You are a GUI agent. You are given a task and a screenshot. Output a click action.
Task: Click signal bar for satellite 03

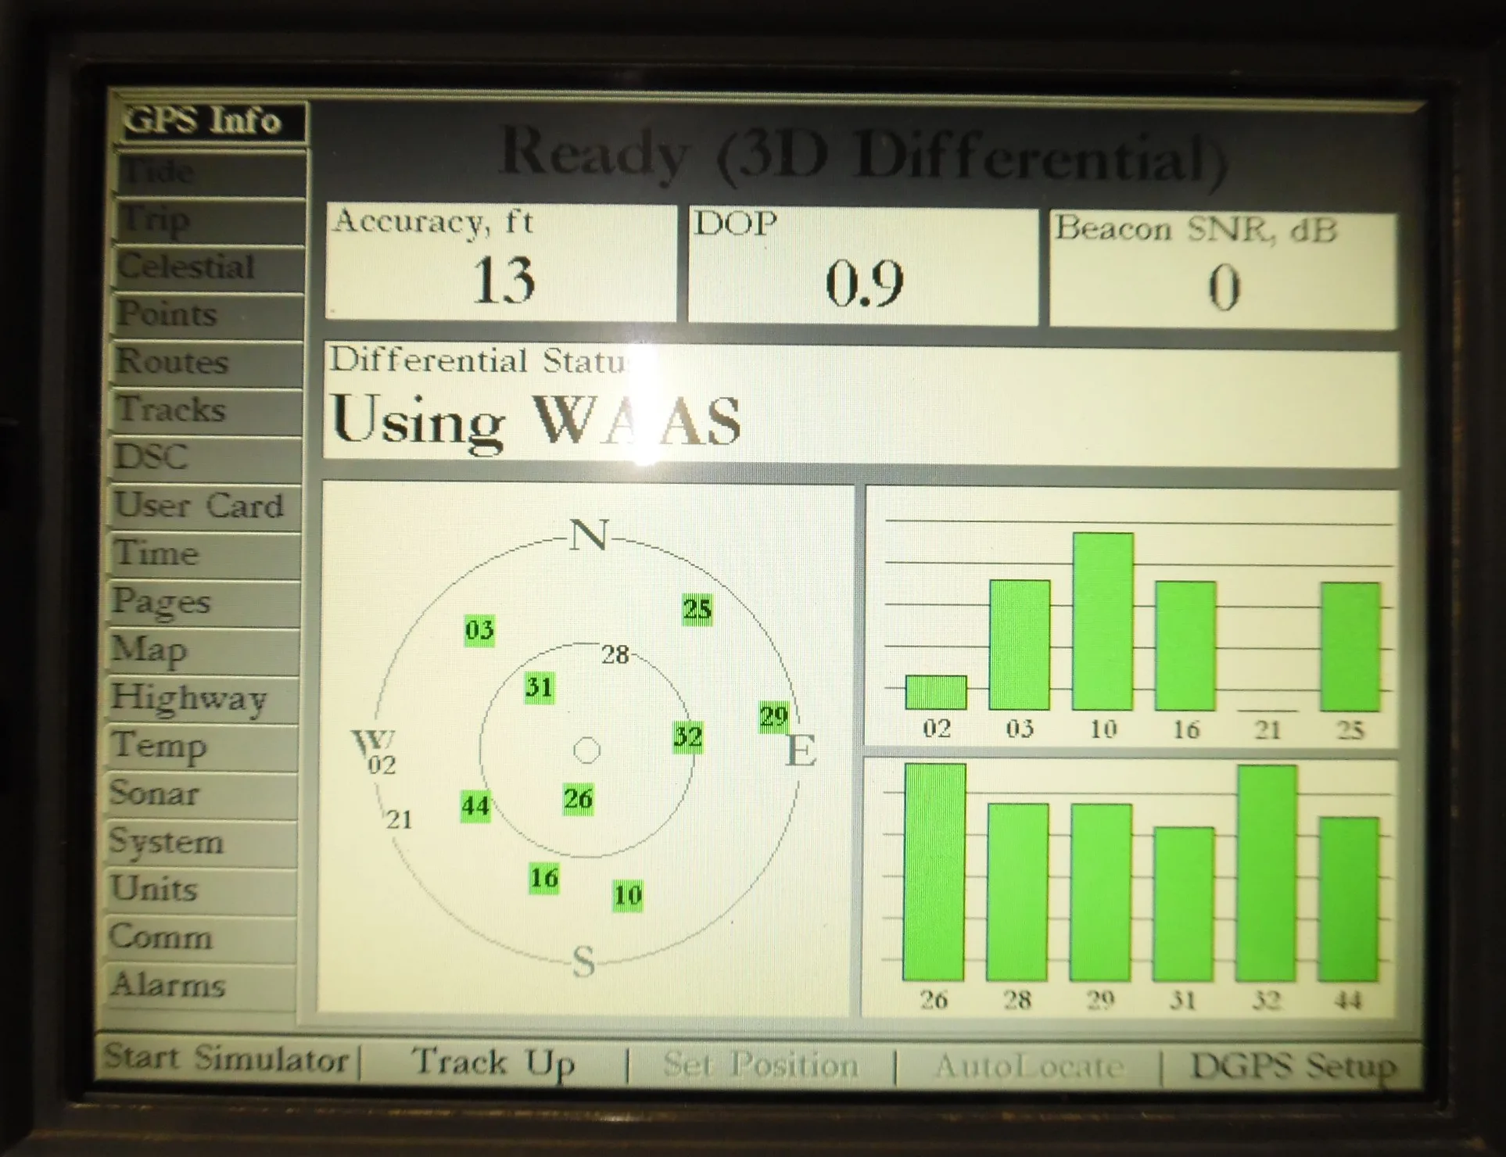pos(1020,645)
